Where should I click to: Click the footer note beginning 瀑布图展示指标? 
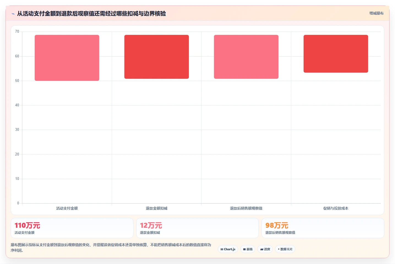(111, 248)
